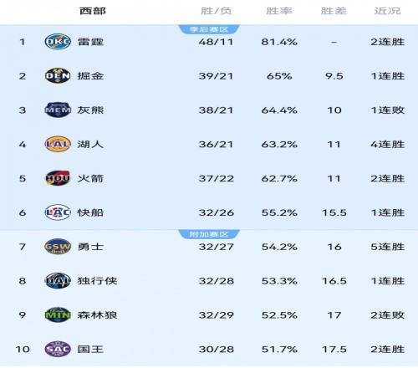This screenshot has height=368, width=418.
Task: Click the OKC Thunder team logo
Action: [x=58, y=42]
